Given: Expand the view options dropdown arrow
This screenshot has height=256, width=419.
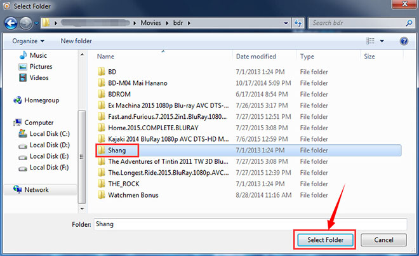Looking at the screenshot, I should 382,41.
